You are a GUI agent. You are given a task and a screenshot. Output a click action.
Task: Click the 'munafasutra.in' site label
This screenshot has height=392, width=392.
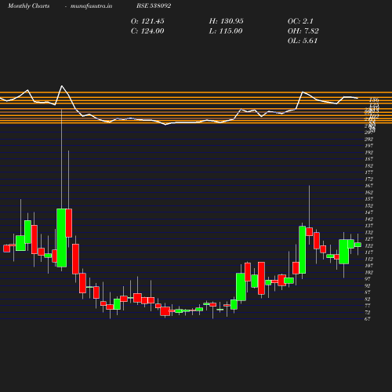point(91,6)
